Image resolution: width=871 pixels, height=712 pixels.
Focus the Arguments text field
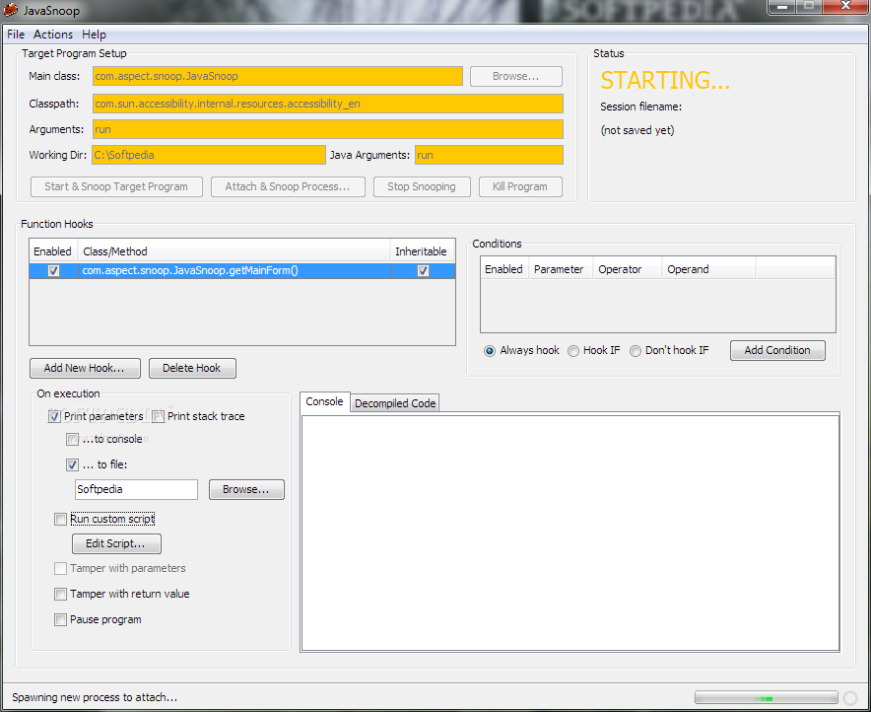click(328, 129)
